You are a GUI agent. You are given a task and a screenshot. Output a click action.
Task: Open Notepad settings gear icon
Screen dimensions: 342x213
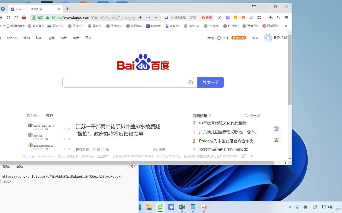[133, 166]
